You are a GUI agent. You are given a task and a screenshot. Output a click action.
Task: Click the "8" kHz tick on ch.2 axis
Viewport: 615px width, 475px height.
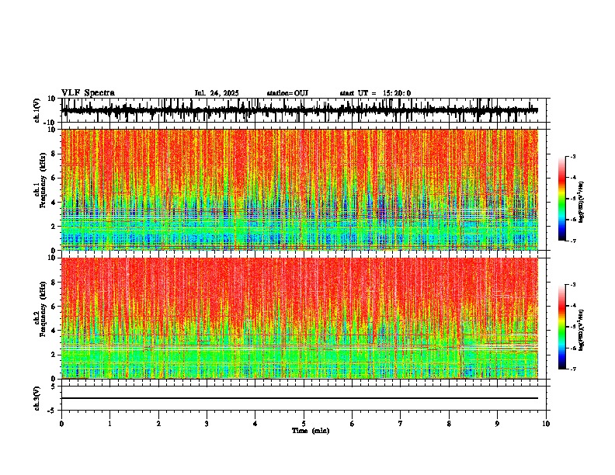[54, 283]
